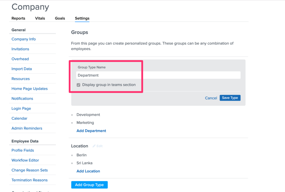This screenshot has height=192, width=285.
Task: Click the Add Department link
Action: (91, 131)
